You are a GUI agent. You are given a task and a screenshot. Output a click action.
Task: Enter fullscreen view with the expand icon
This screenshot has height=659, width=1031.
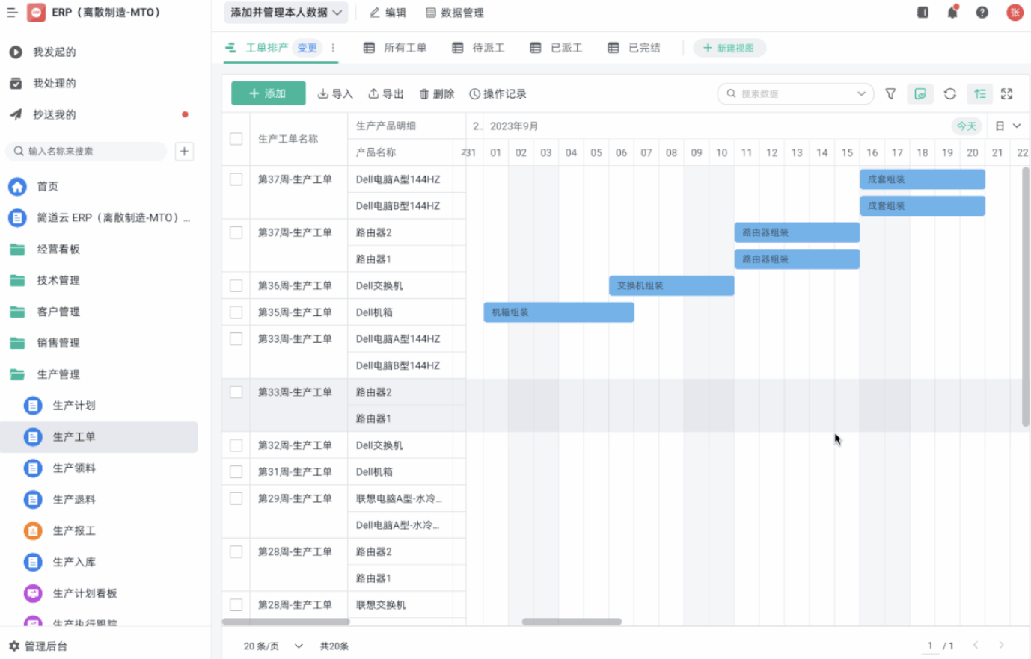[x=1006, y=93]
